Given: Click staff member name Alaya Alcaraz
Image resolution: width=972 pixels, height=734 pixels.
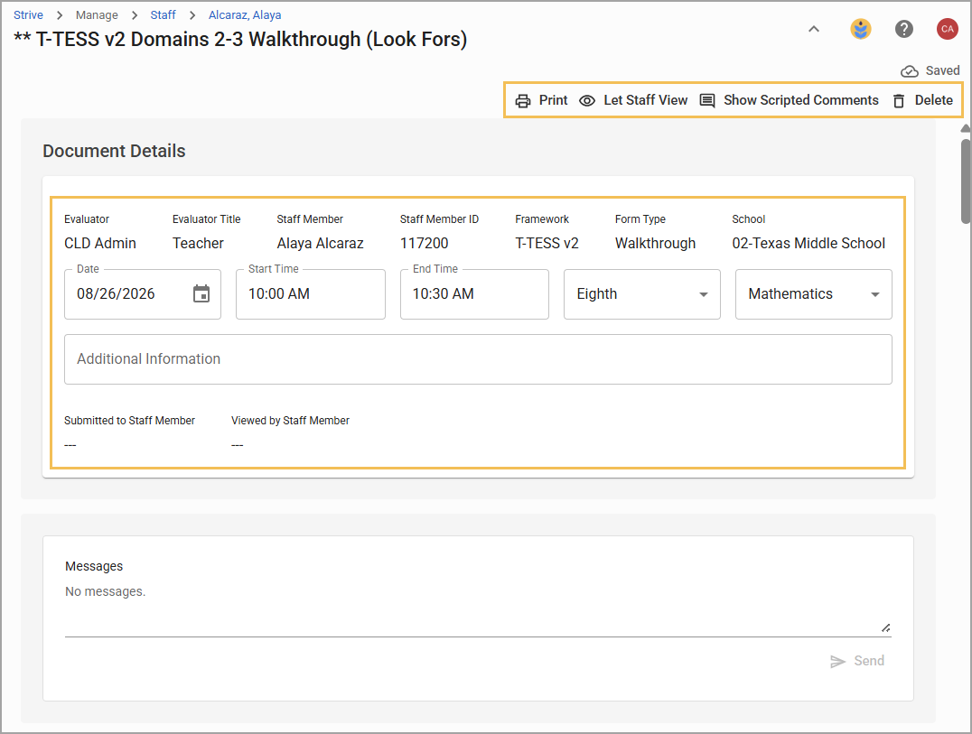Looking at the screenshot, I should tap(320, 244).
